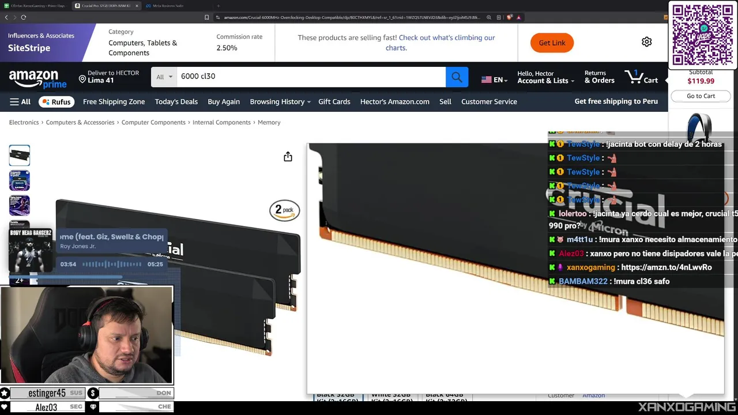Click the product share icon
The height and width of the screenshot is (415, 738).
click(288, 157)
